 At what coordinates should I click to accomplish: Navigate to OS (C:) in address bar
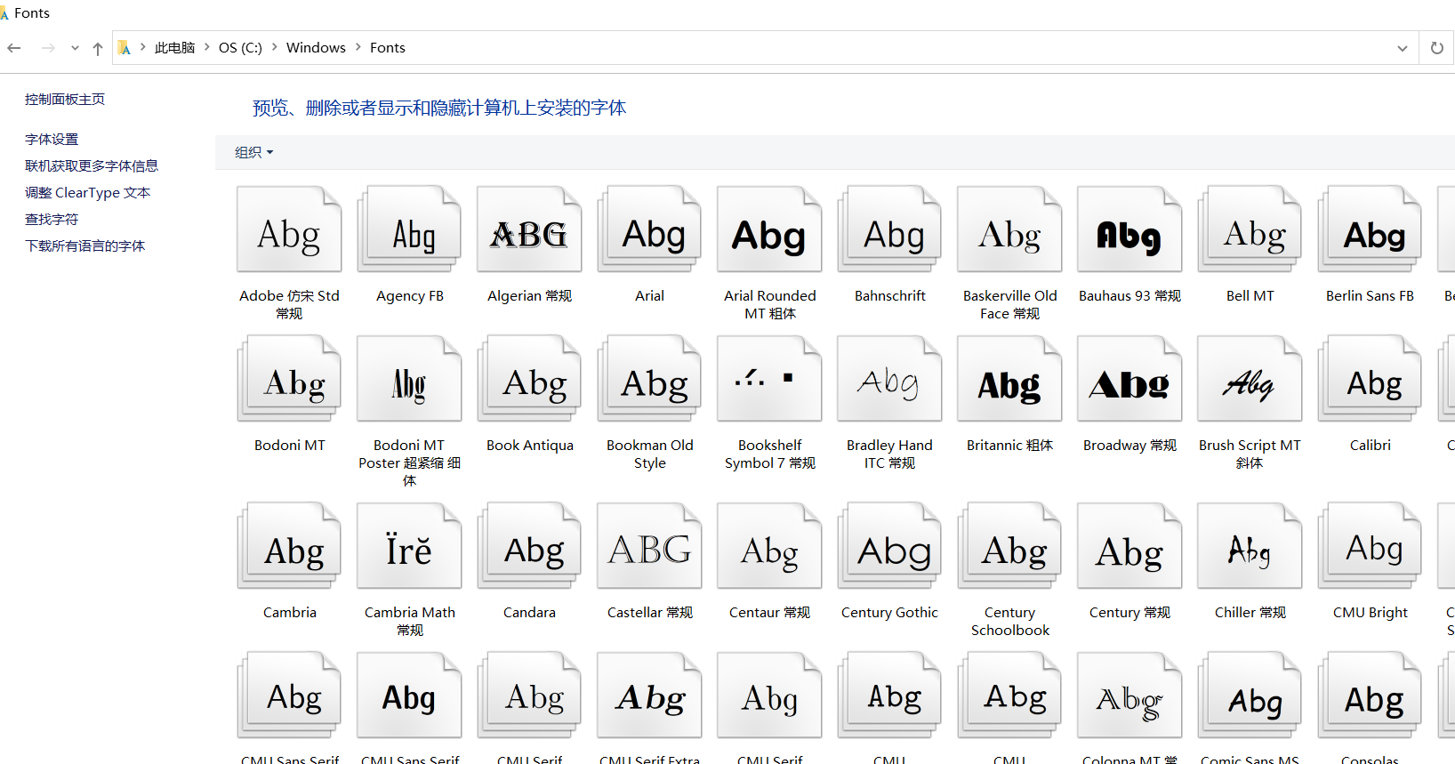[x=240, y=48]
